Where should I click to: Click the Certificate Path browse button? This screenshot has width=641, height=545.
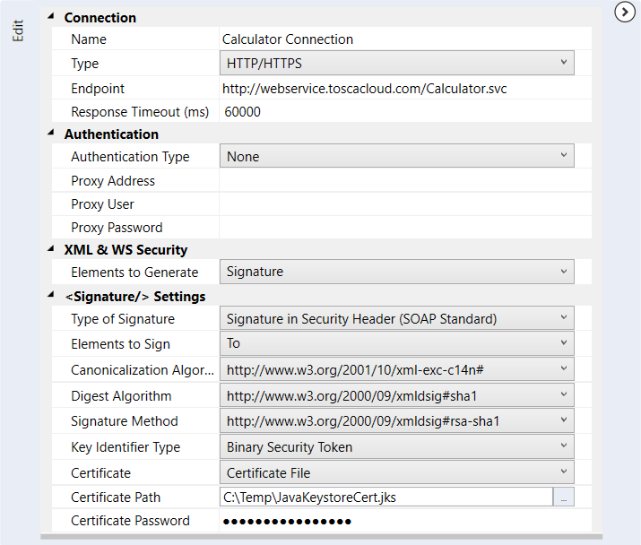click(564, 497)
